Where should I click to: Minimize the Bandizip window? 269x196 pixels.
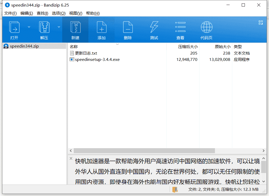[228, 5]
